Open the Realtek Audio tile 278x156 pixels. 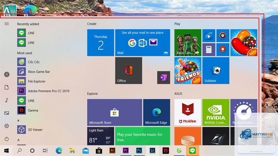[244, 112]
